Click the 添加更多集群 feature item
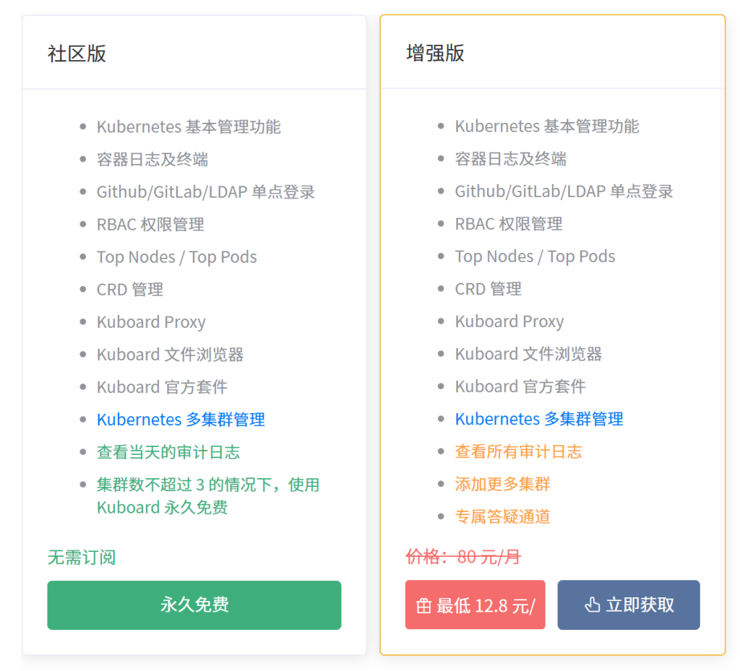This screenshot has height=671, width=740. click(x=503, y=484)
